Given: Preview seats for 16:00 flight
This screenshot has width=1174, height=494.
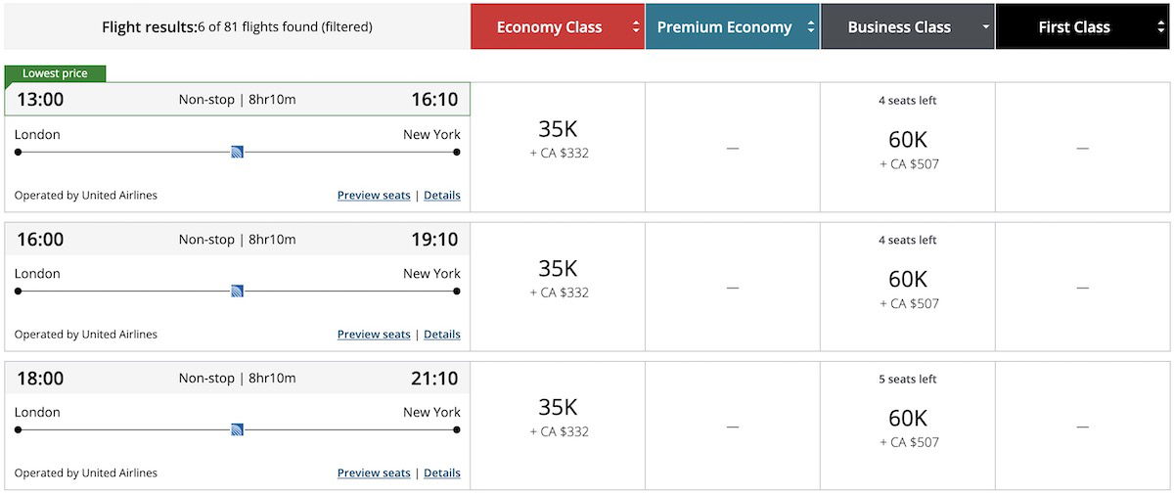Looking at the screenshot, I should click(374, 335).
